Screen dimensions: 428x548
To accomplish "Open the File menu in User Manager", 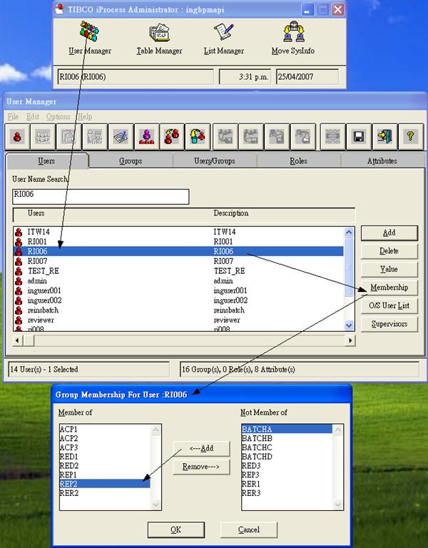I will pos(13,117).
